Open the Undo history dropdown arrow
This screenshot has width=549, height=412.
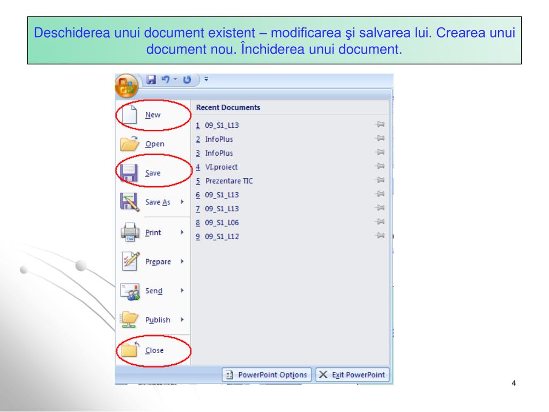click(175, 79)
